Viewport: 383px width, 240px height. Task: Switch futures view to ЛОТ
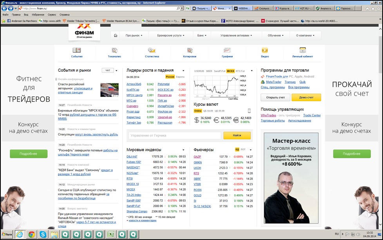click(243, 150)
